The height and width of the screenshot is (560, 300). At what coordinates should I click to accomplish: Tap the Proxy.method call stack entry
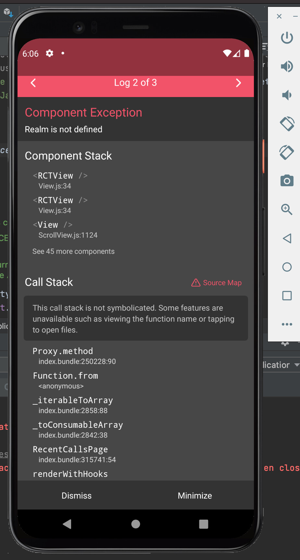click(63, 356)
